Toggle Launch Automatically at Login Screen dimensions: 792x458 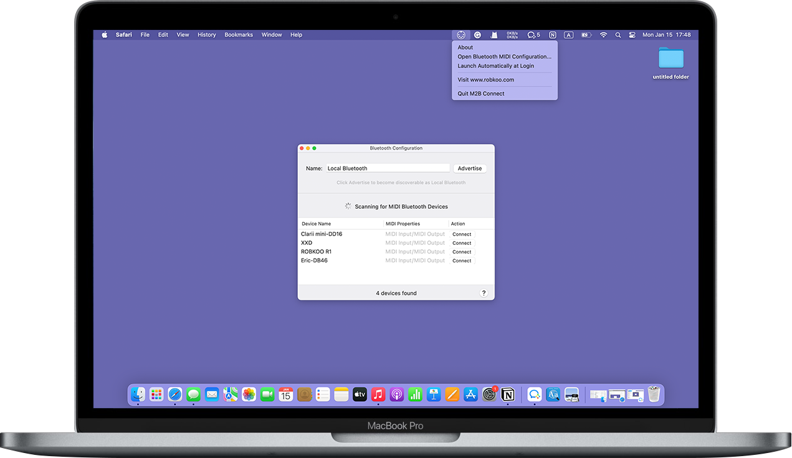click(495, 65)
